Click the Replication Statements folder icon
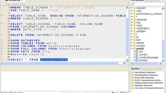The width and height of the screenshot is (166, 93). point(133,86)
